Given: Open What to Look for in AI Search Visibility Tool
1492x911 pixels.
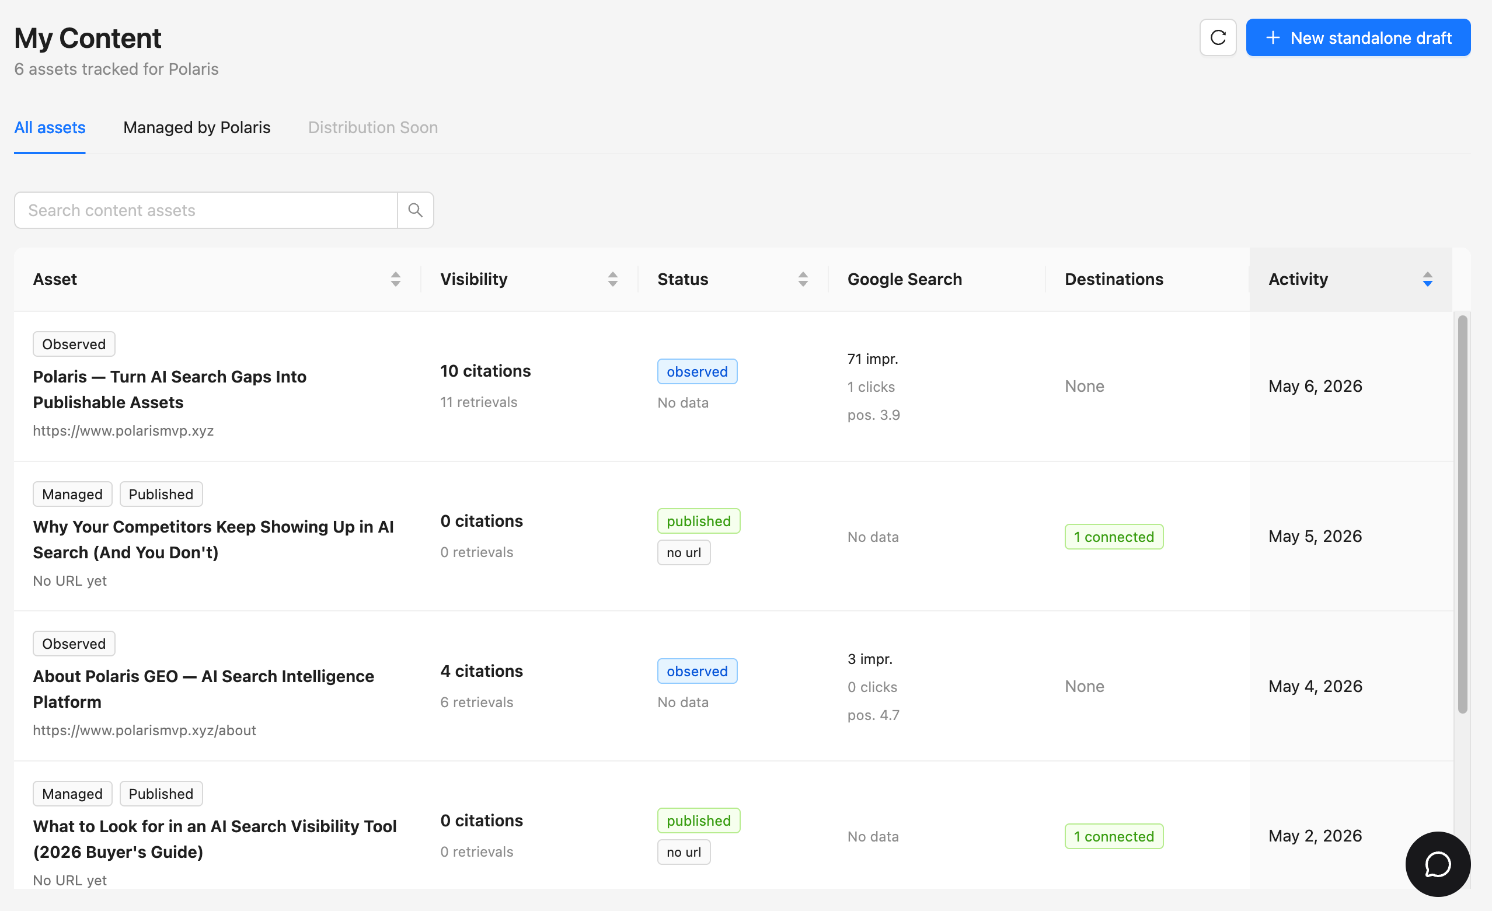Looking at the screenshot, I should tap(215, 839).
